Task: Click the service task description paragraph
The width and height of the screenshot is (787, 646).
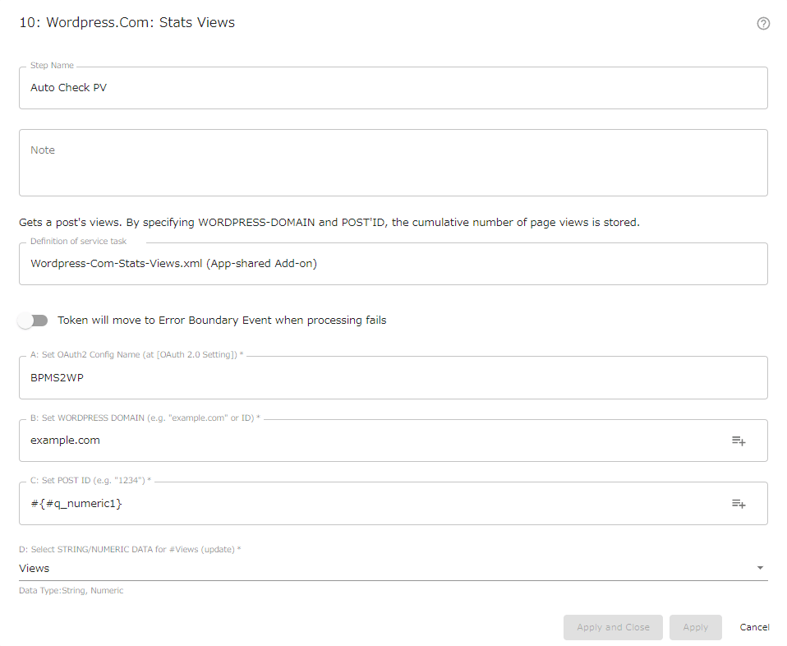Action: coord(329,223)
